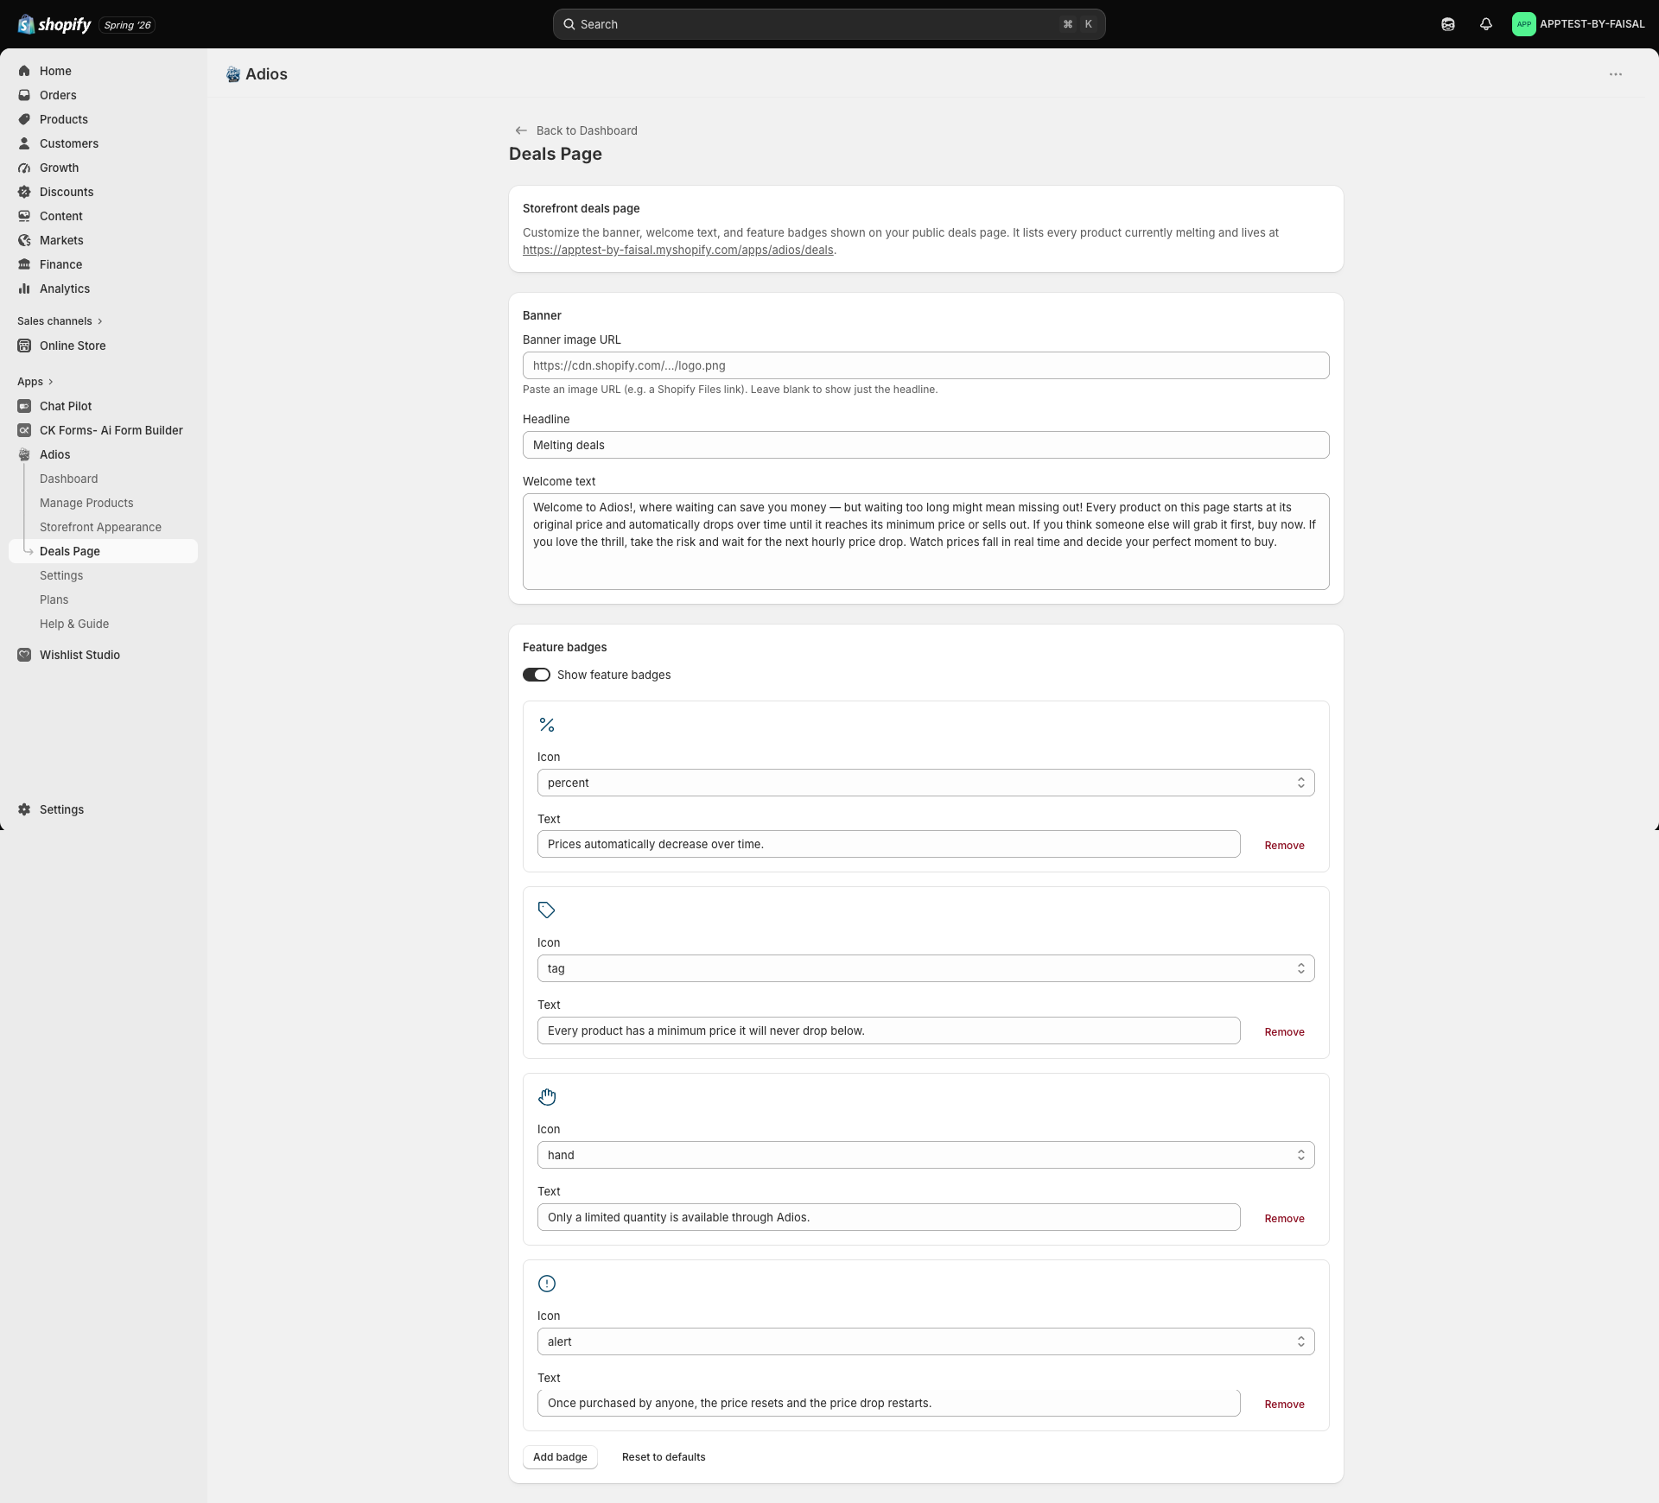Edit the 'Every product has a minimum price' field
This screenshot has width=1659, height=1503.
(889, 1031)
